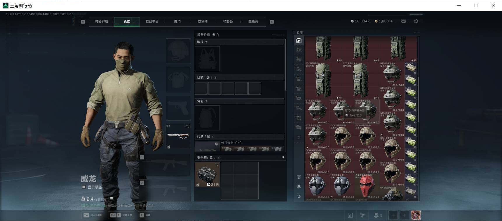Open the 部门 tab
This screenshot has width=502, height=221.
[177, 22]
